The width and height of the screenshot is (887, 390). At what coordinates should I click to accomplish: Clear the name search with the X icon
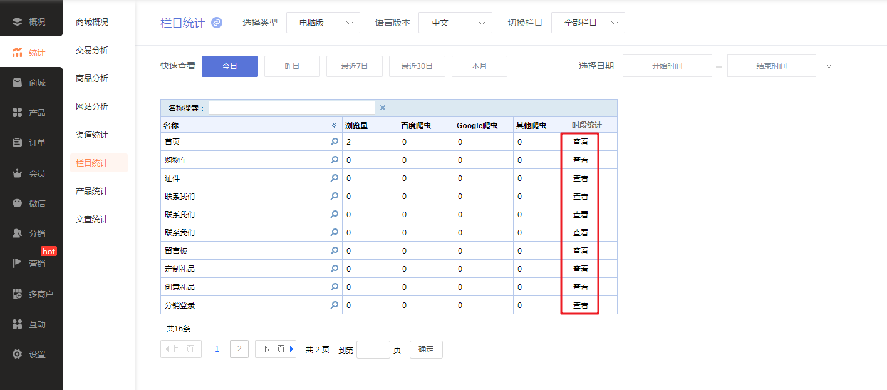(x=383, y=108)
